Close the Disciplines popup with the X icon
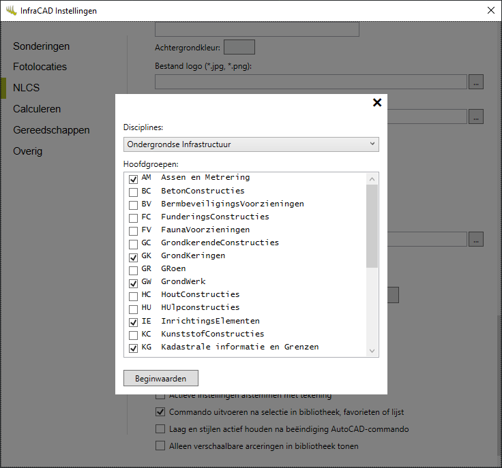The height and width of the screenshot is (468, 502). pos(376,103)
